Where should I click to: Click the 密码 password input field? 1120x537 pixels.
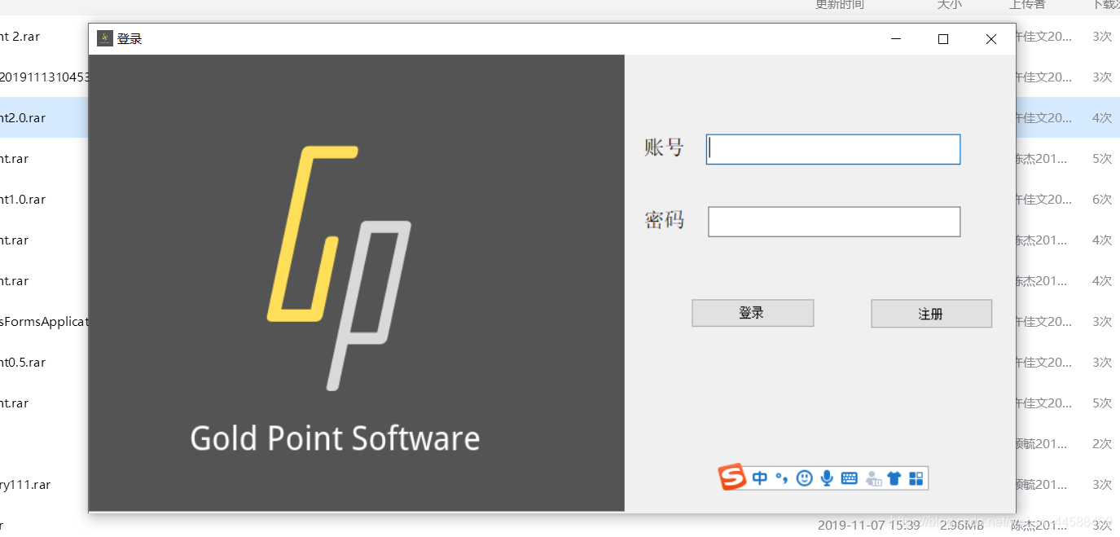[834, 222]
